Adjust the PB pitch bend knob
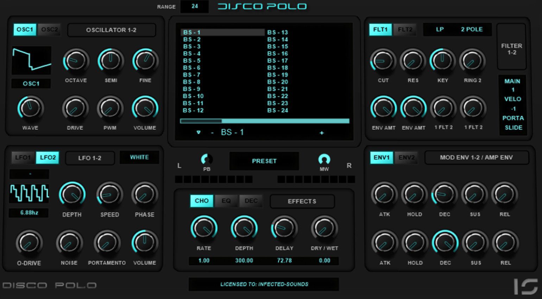Screen dimensions: 542x299 207,159
